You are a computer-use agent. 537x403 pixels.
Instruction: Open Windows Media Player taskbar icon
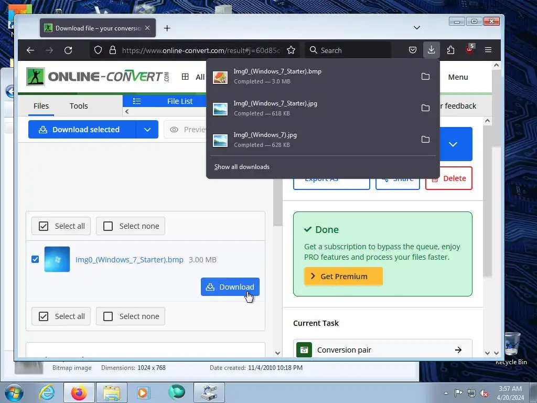pos(143,393)
